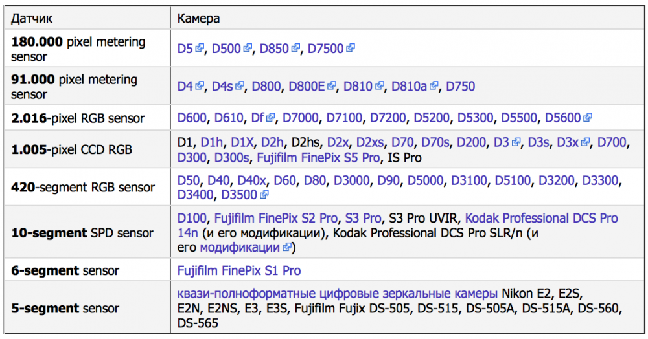Open the D5600 link
The image size is (648, 339).
563,118
